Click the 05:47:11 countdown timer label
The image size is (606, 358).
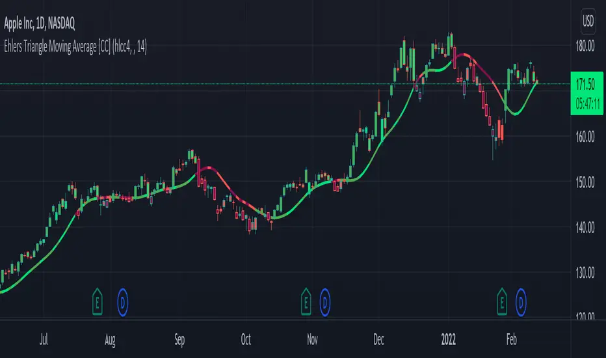pyautogui.click(x=587, y=103)
